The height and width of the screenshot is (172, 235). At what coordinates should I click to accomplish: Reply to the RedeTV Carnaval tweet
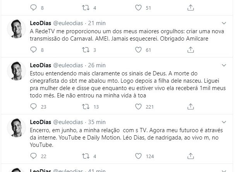coord(33,50)
